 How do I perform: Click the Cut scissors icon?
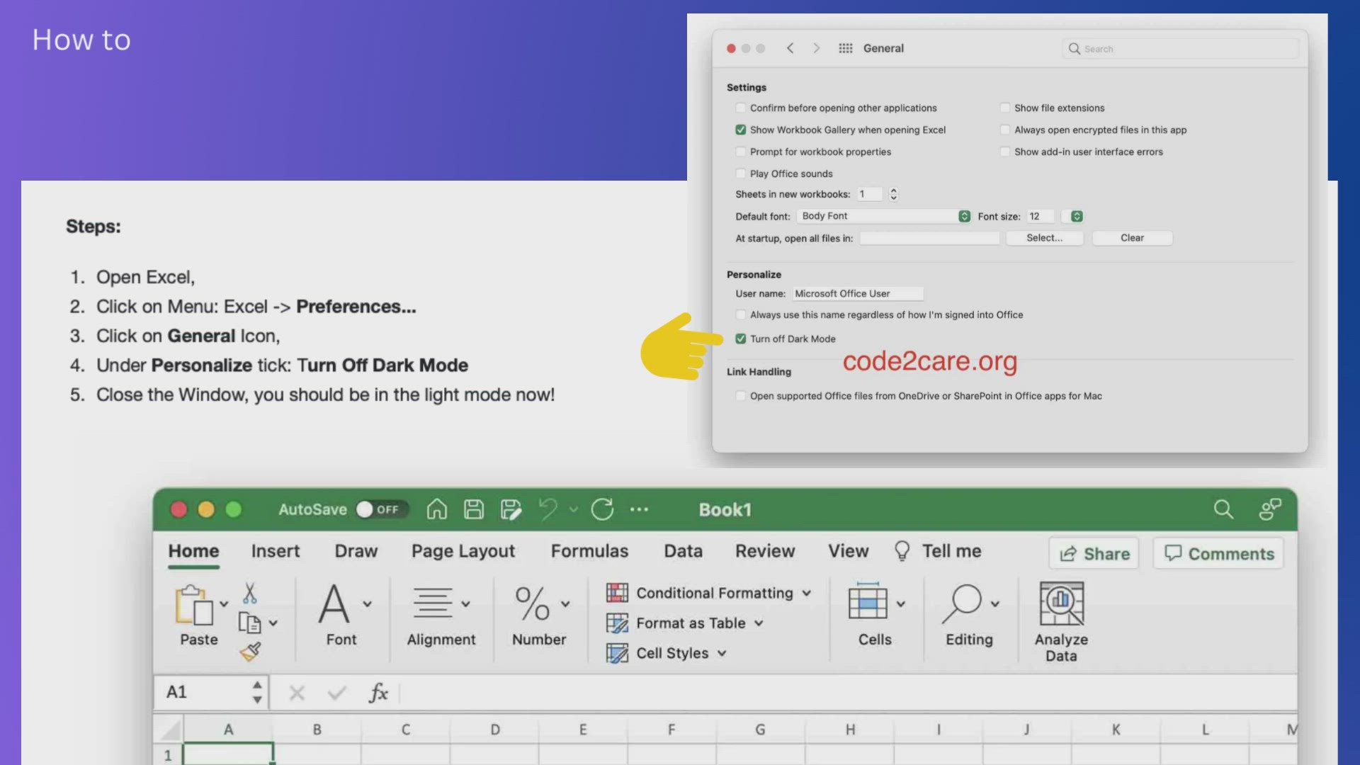pyautogui.click(x=249, y=592)
